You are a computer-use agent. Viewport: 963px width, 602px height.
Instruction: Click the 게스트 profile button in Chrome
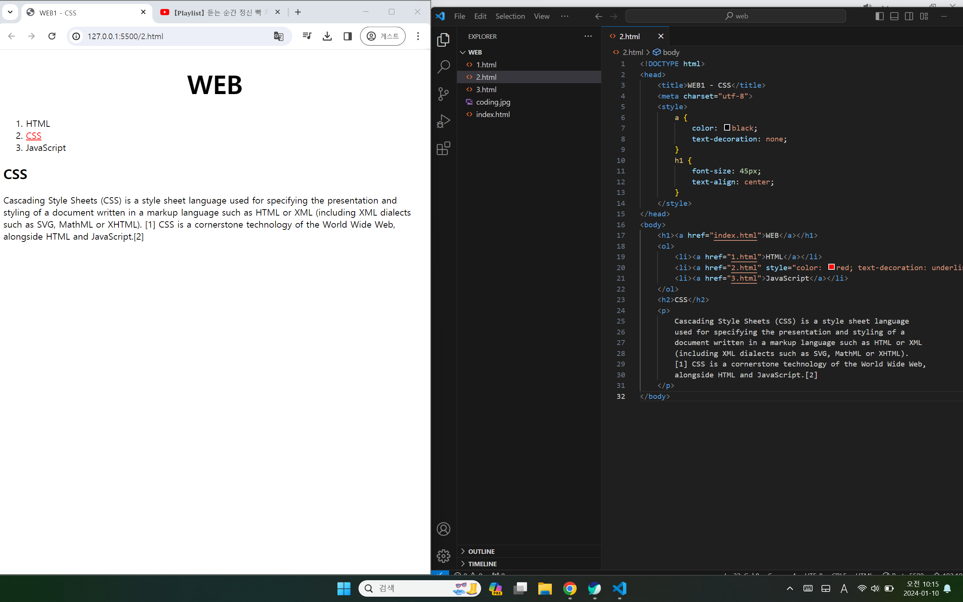click(383, 36)
